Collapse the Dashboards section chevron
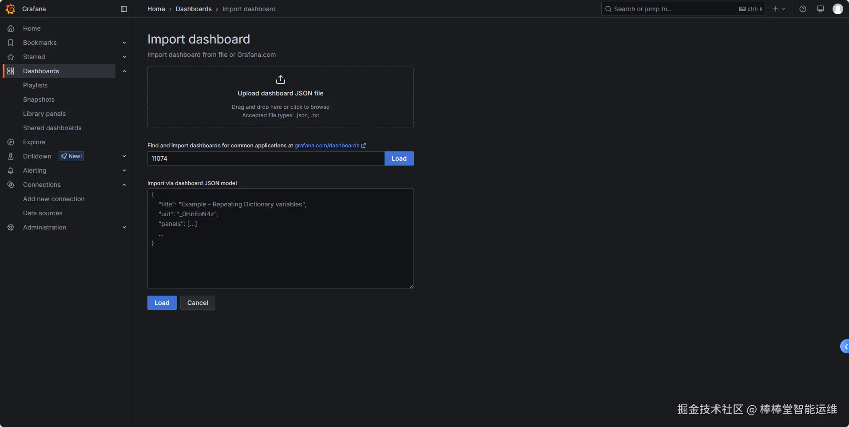849x427 pixels. tap(124, 71)
